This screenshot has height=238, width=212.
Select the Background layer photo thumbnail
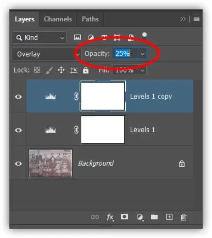[51, 163]
